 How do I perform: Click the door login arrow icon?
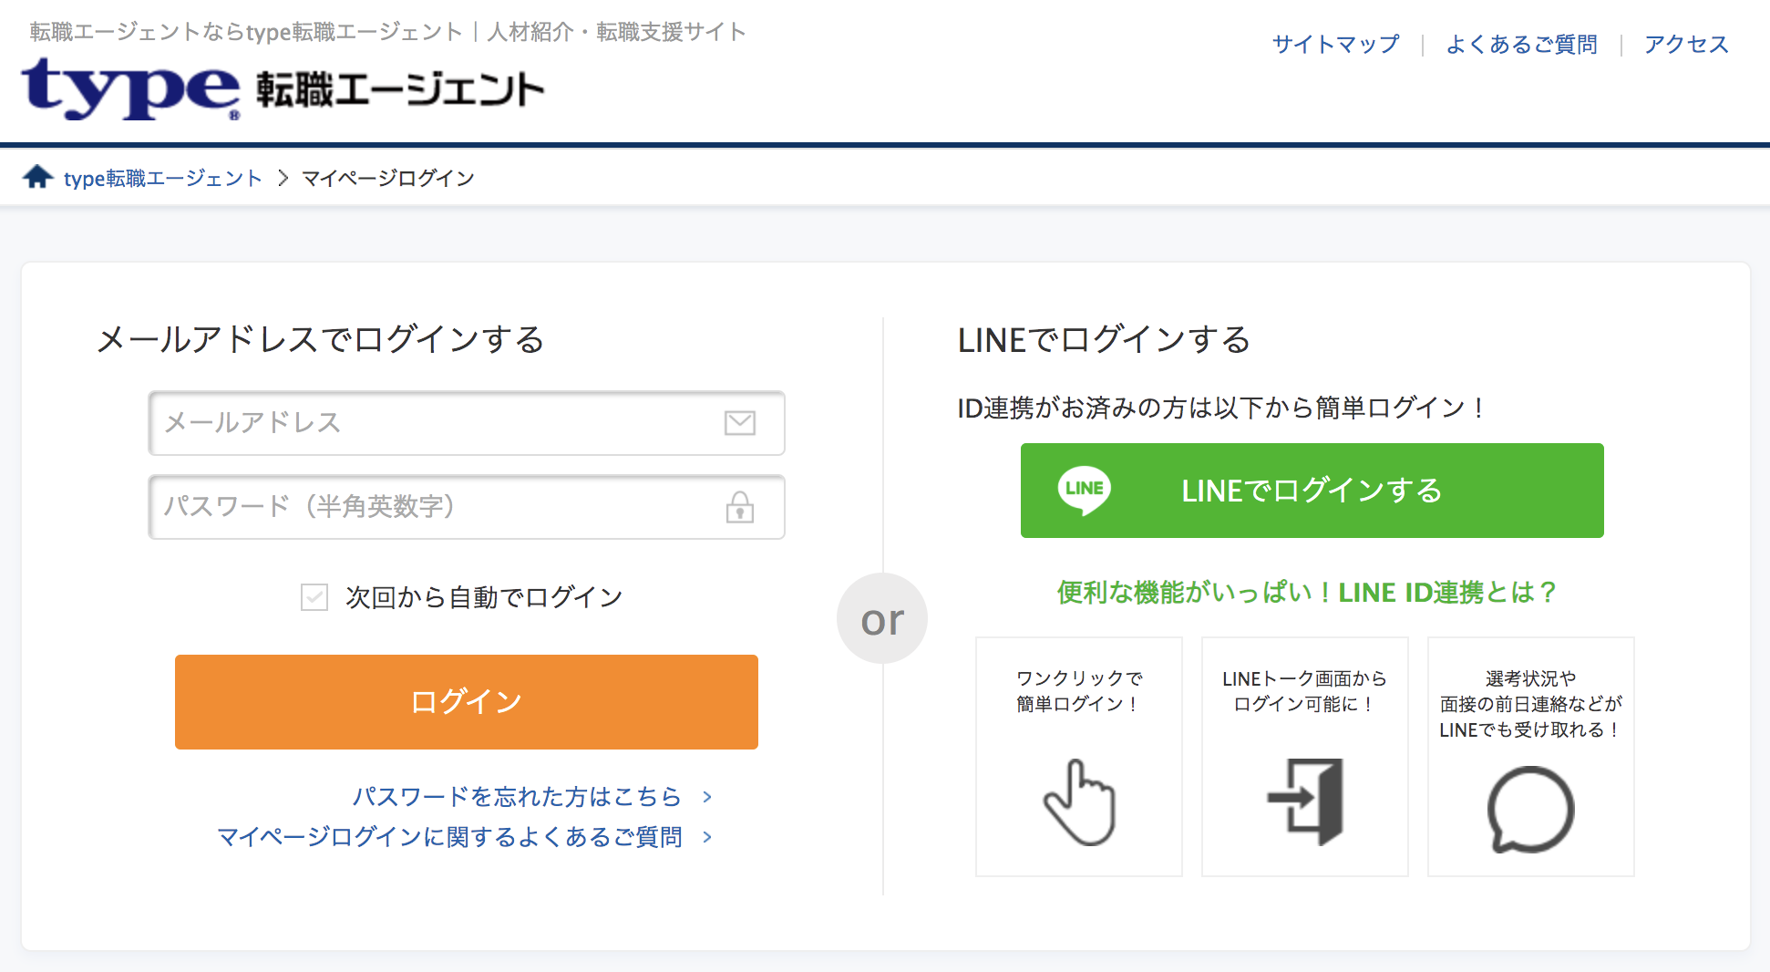click(x=1305, y=801)
